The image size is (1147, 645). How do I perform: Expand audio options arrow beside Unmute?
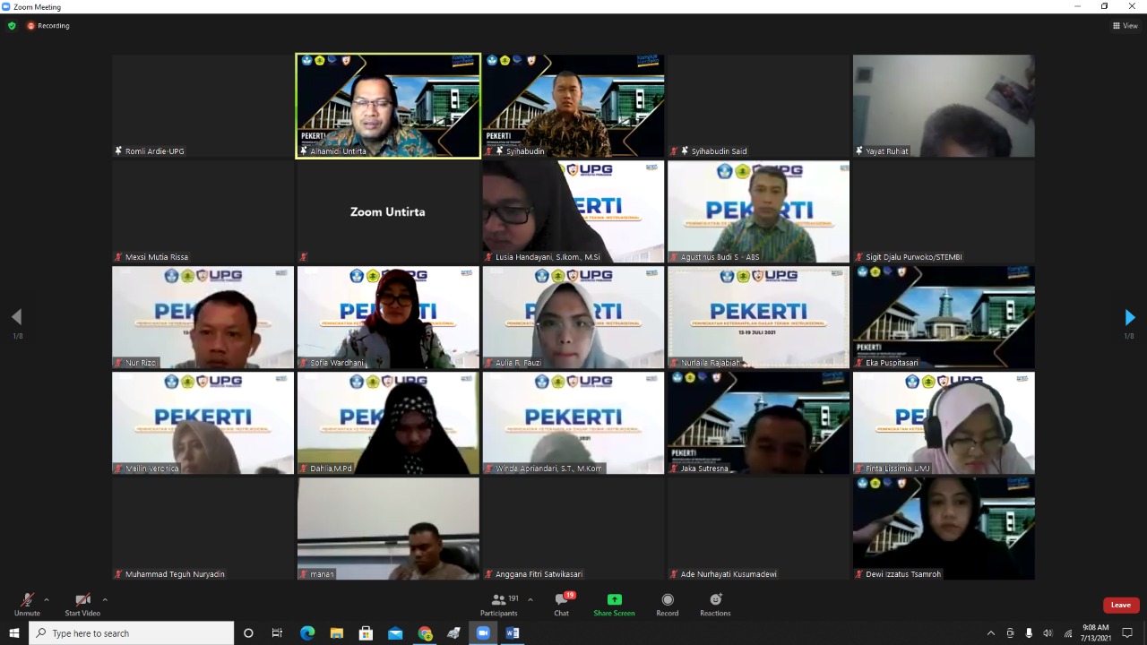point(47,599)
